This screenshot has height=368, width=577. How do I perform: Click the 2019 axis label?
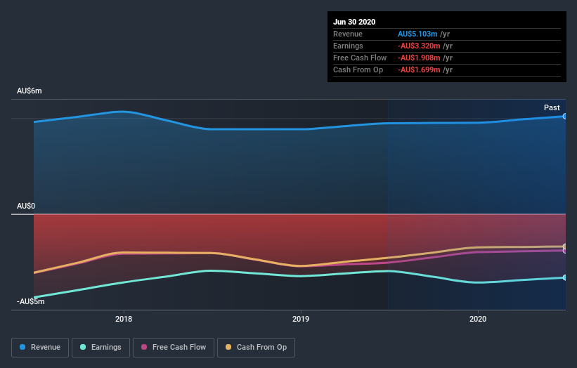click(301, 319)
